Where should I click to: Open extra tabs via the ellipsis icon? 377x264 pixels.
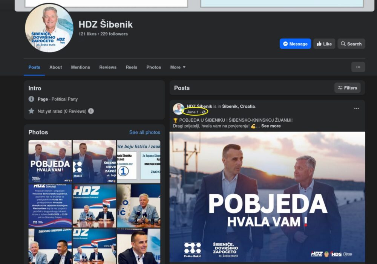click(x=358, y=67)
